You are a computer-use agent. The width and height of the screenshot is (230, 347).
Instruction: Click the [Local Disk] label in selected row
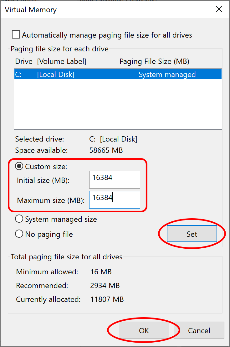(x=56, y=75)
